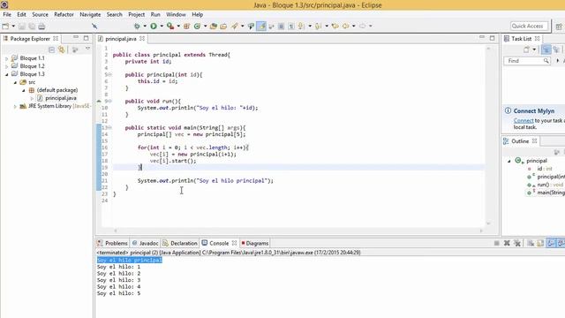Open the Project menu
The height and width of the screenshot is (318, 565).
point(136,14)
